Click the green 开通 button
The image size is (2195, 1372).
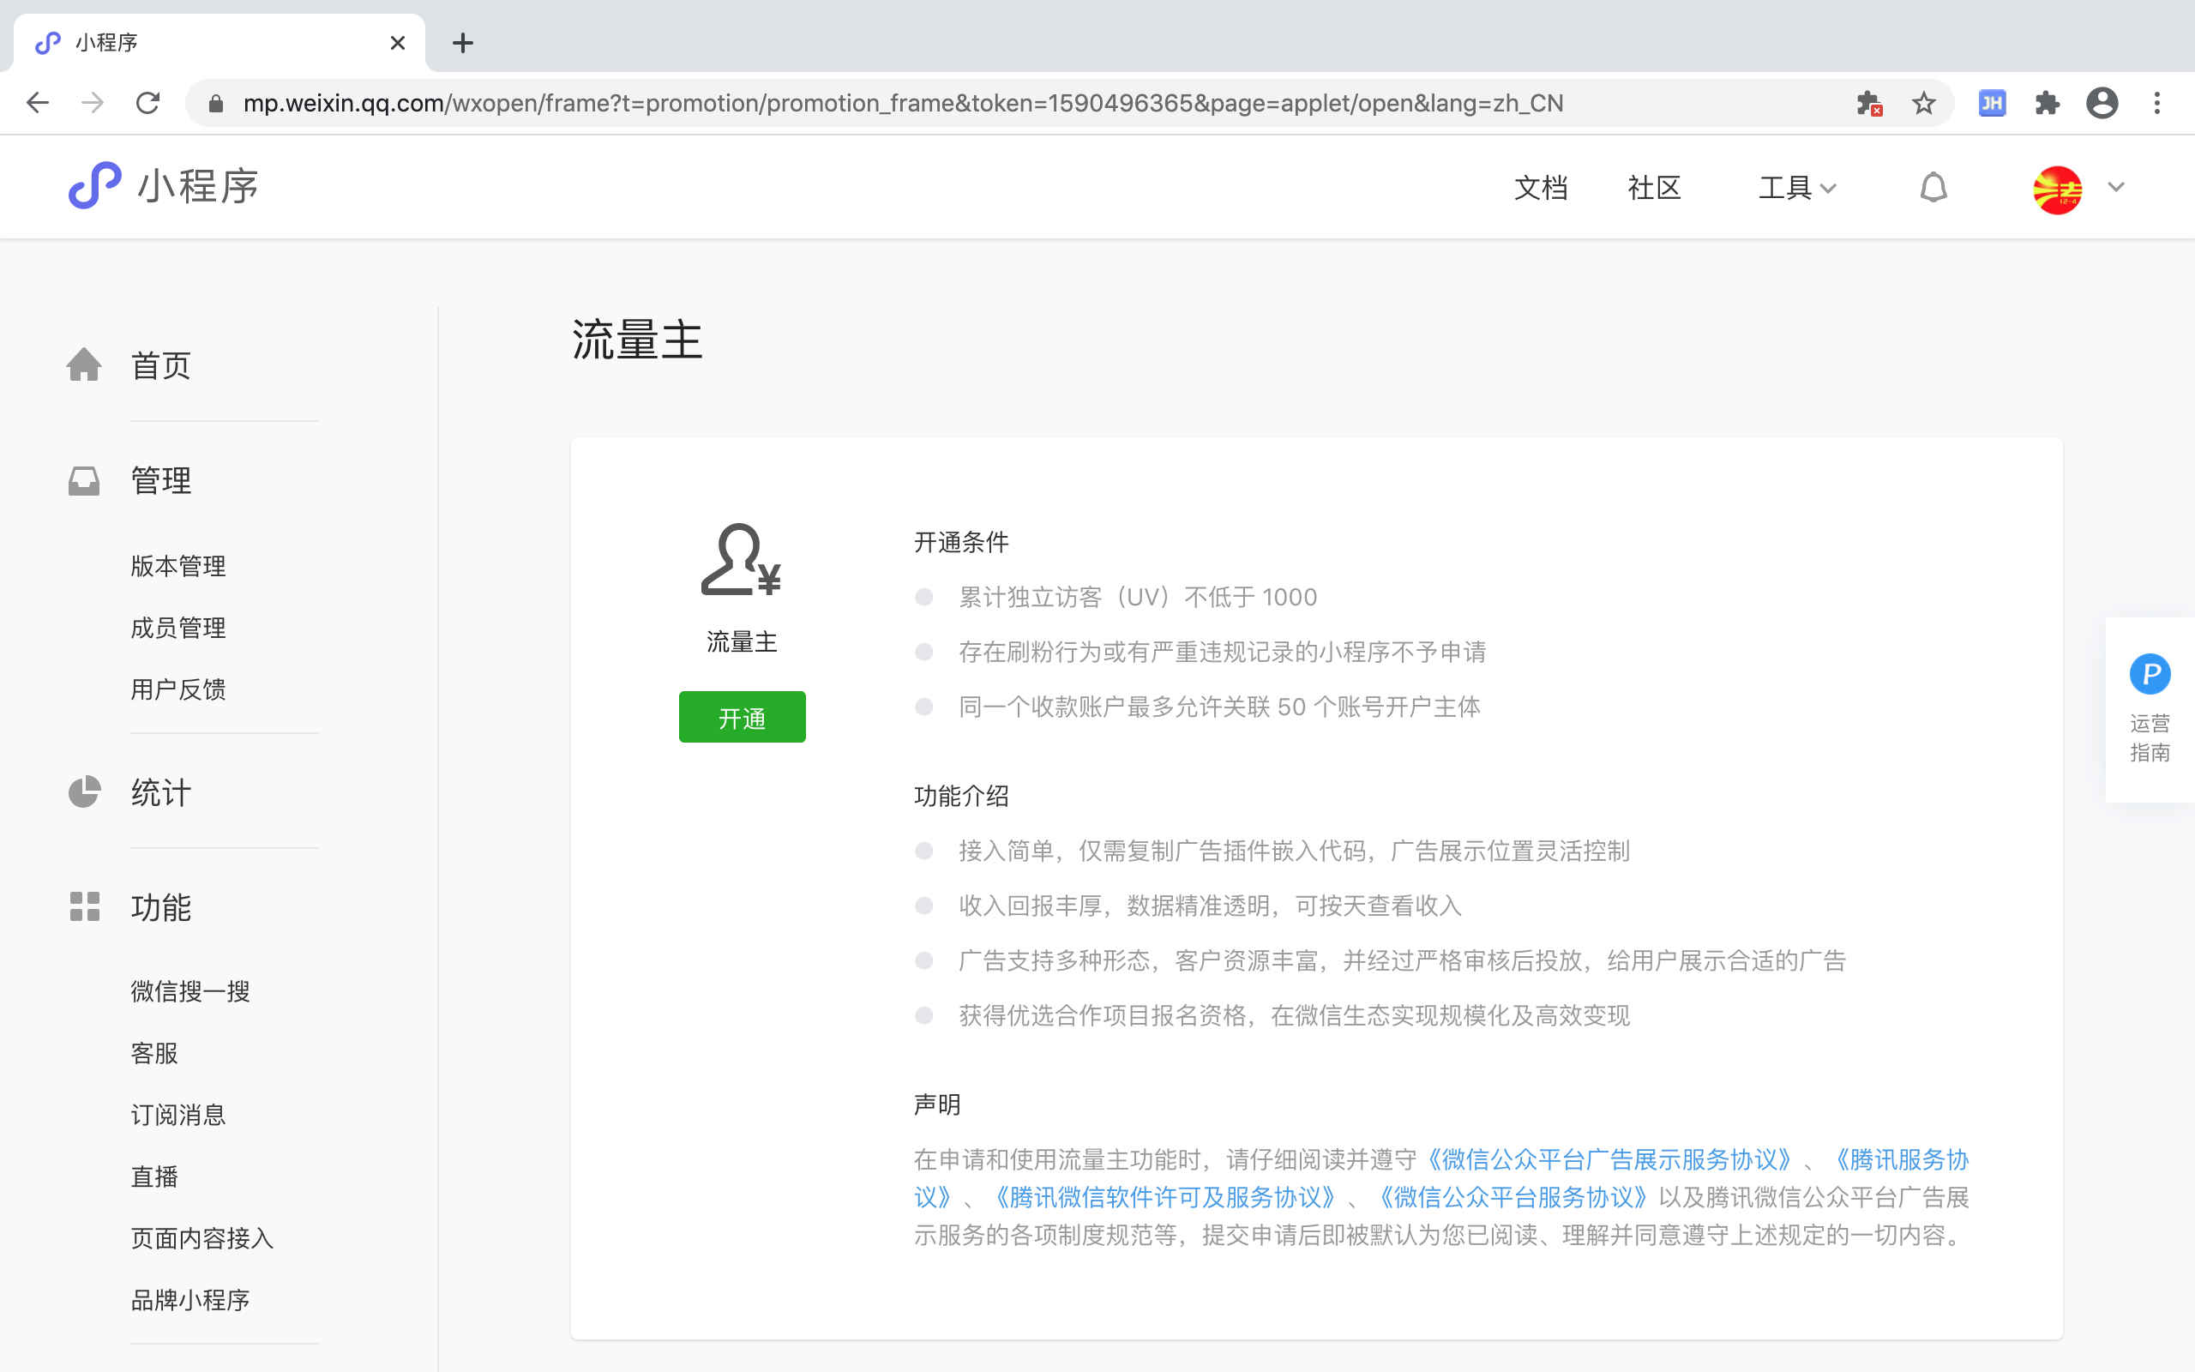tap(741, 717)
